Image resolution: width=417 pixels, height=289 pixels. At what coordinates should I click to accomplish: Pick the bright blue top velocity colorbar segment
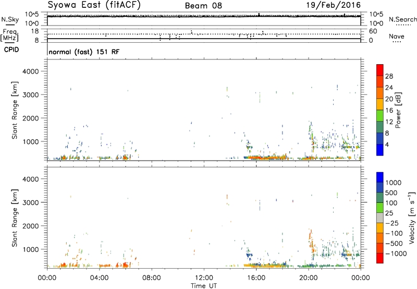(380, 177)
